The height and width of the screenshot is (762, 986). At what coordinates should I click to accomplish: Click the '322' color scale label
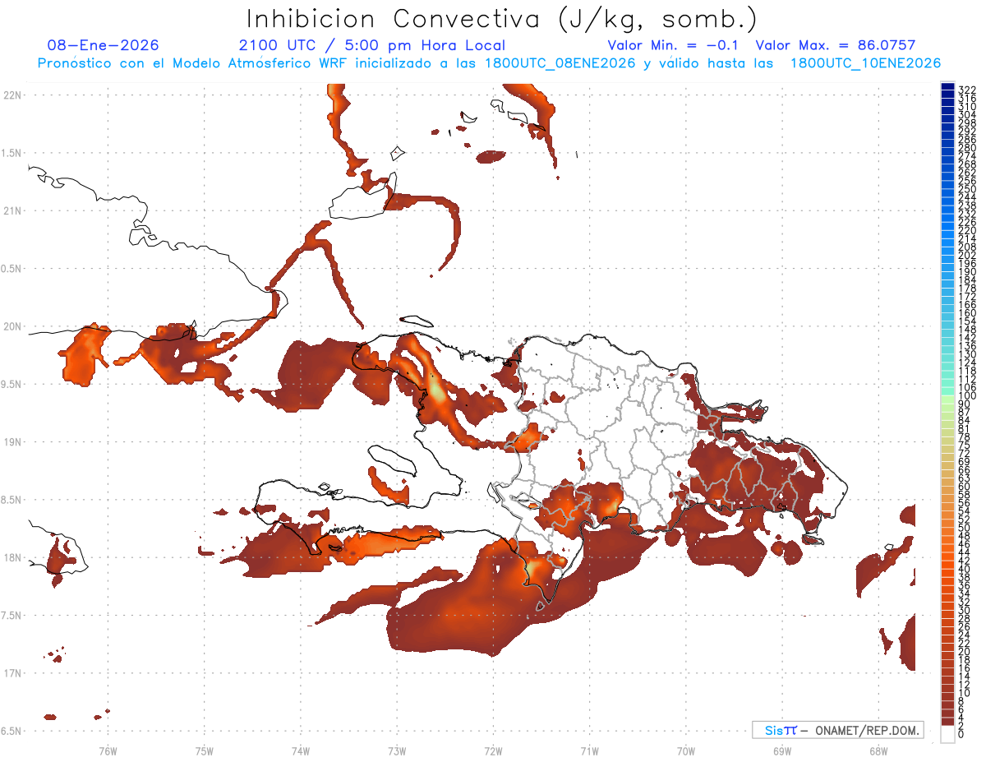click(966, 89)
